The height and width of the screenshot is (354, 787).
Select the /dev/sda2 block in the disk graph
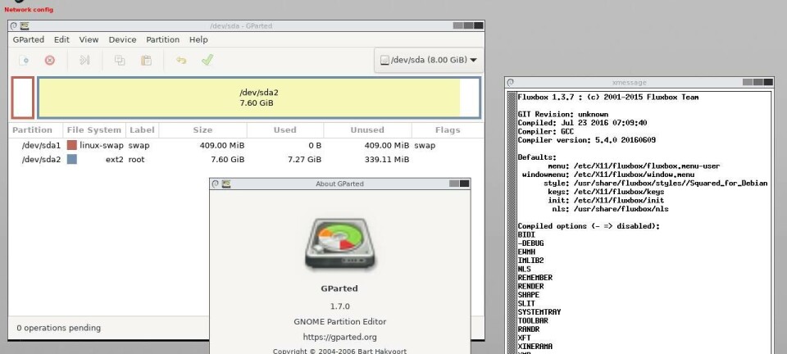259,98
